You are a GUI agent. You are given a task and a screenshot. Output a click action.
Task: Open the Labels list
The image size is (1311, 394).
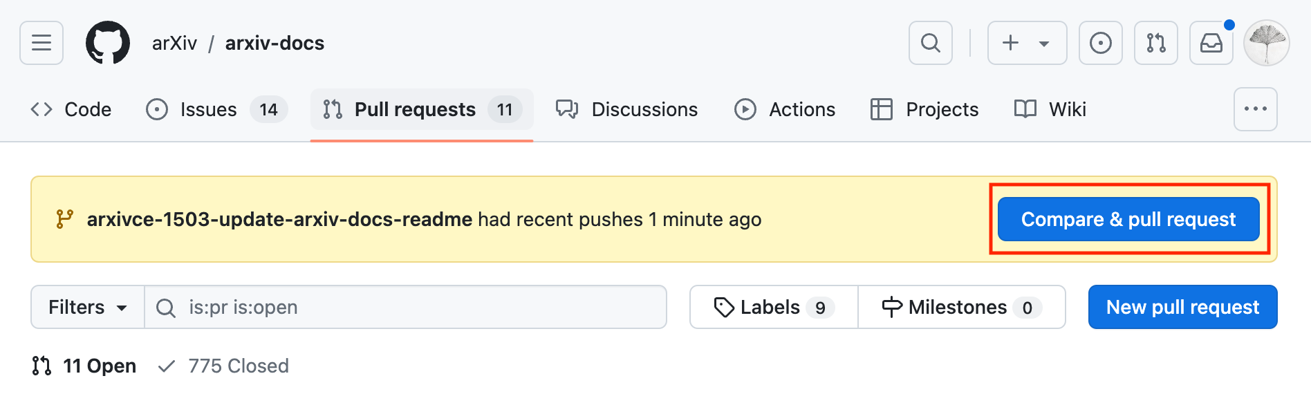pos(774,307)
